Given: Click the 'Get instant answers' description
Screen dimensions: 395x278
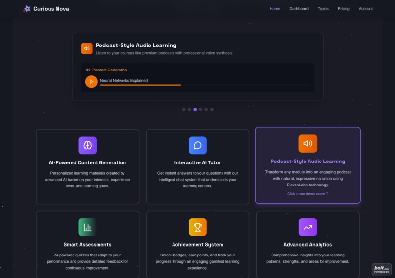Looking at the screenshot, I should tap(197, 180).
